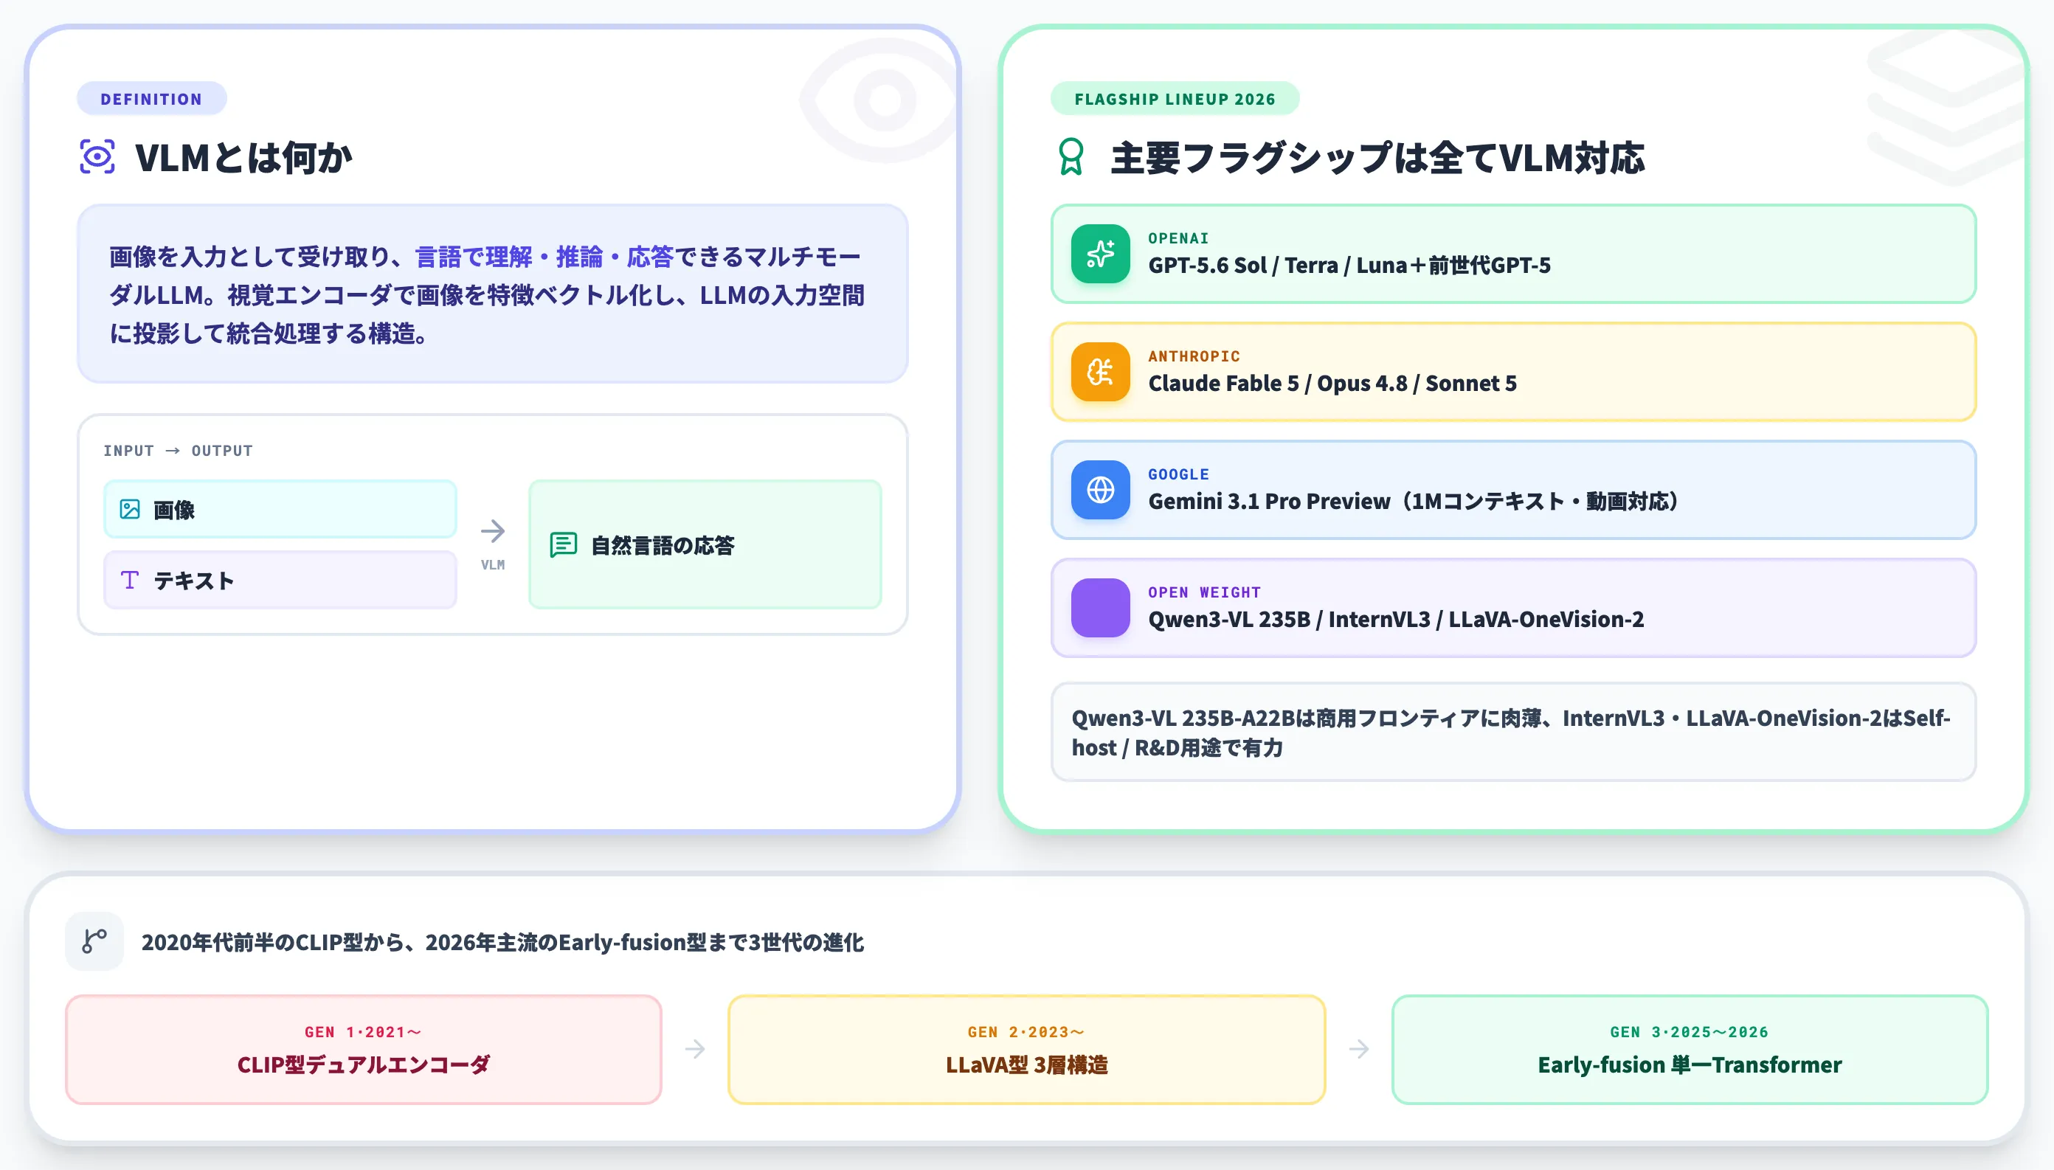Select the OpenAI GPT-5.6 Sol card
The height and width of the screenshot is (1170, 2054).
pyautogui.click(x=1513, y=254)
